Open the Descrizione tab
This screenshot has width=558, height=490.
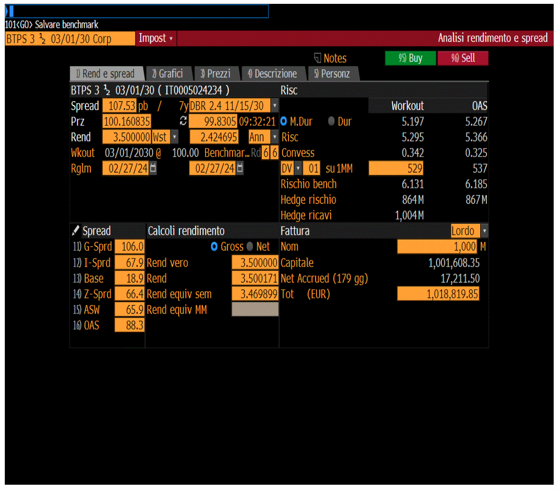(x=274, y=73)
